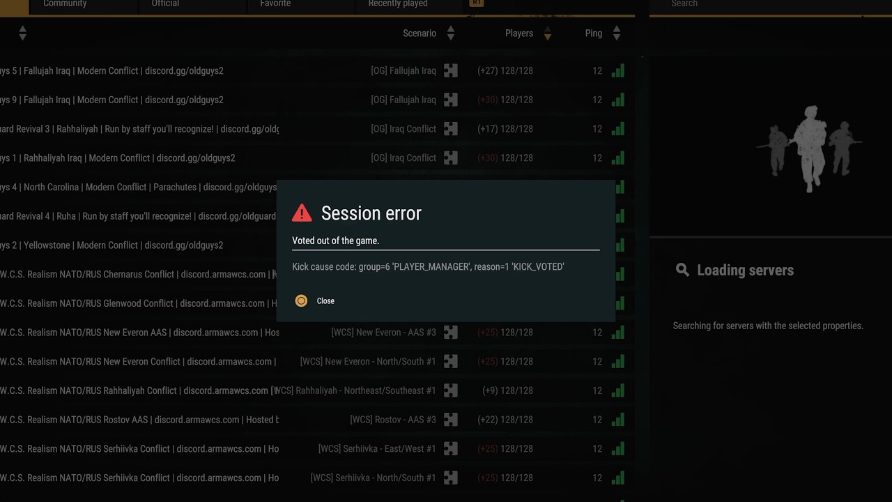Screen dimensions: 892x502
Task: Toggle server name sort arrows at far left
Action: [x=22, y=33]
